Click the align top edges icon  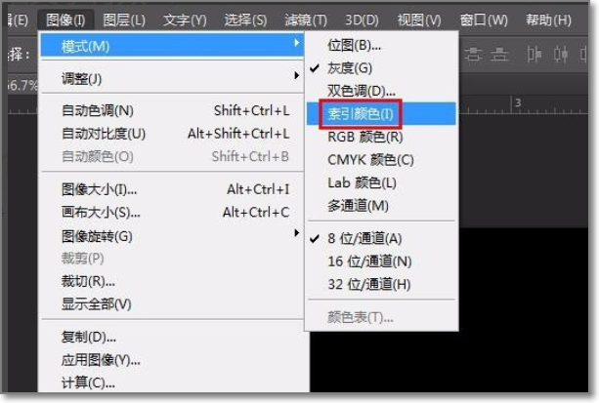(x=473, y=55)
